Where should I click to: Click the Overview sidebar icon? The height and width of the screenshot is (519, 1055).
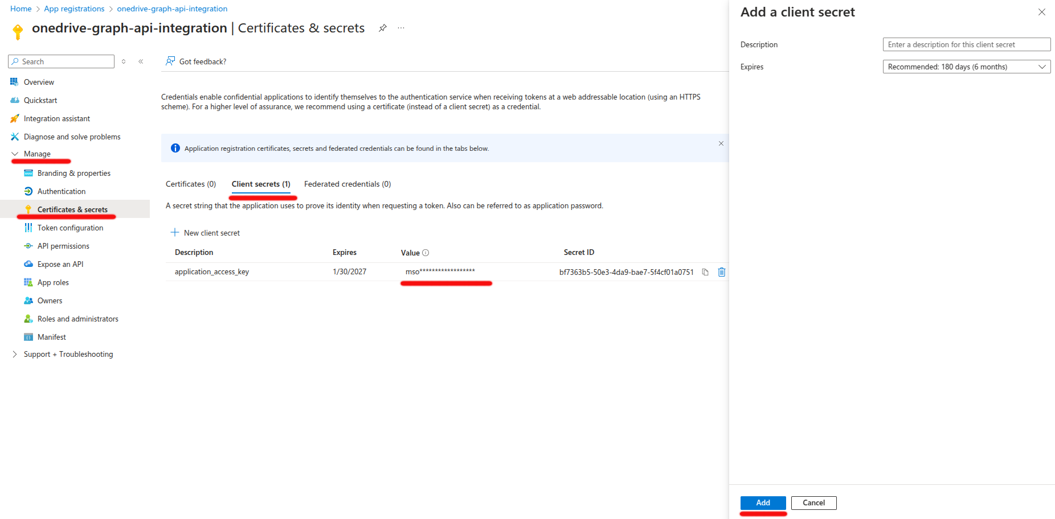point(14,82)
